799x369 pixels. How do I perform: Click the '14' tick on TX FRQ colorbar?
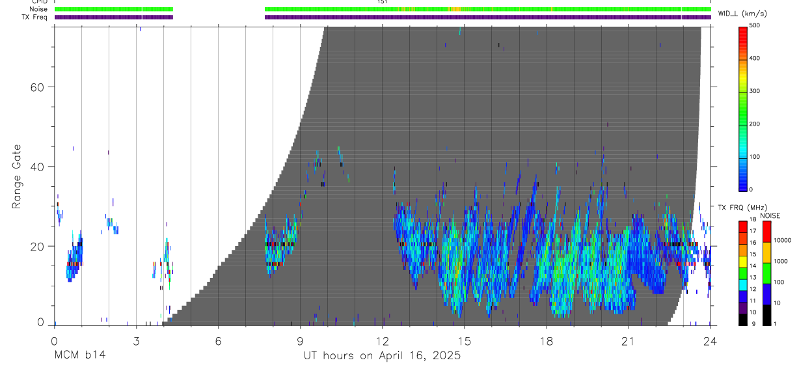tap(753, 266)
